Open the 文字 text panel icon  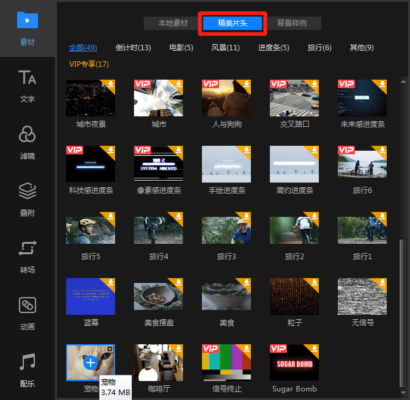(x=28, y=77)
